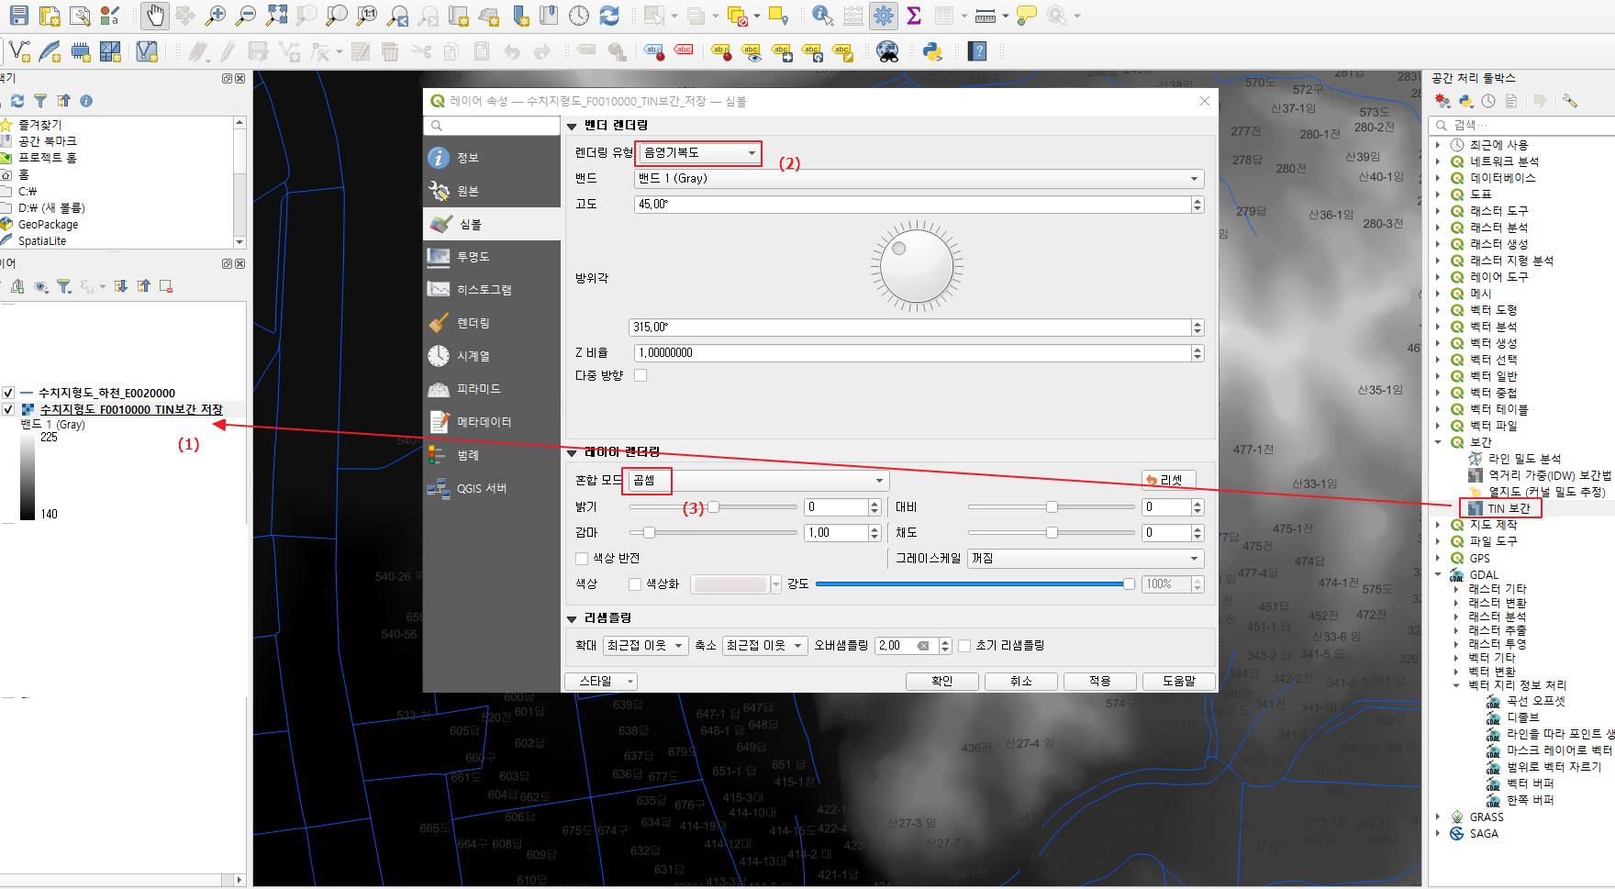Click the colorize color swatch
This screenshot has width=1615, height=889.
click(x=730, y=584)
